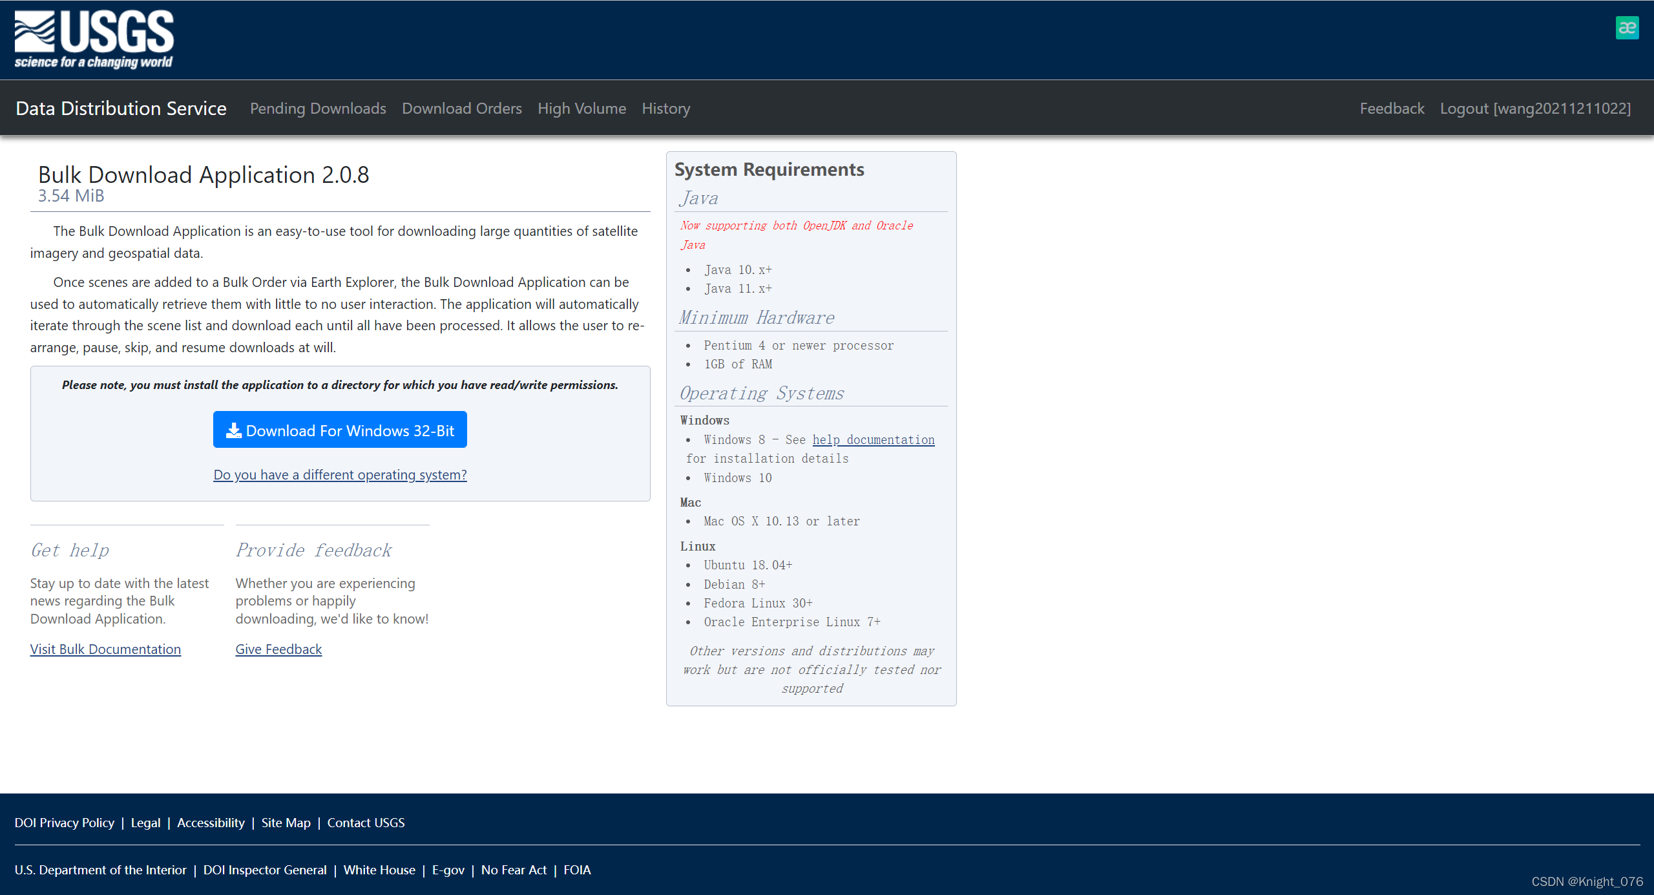Open the White House footer link

click(379, 870)
